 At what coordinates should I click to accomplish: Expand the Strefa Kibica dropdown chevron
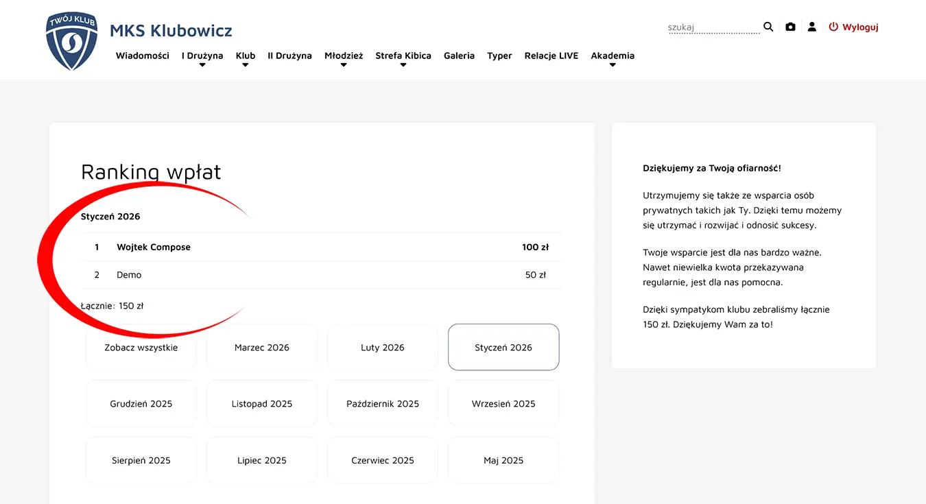[x=403, y=64]
